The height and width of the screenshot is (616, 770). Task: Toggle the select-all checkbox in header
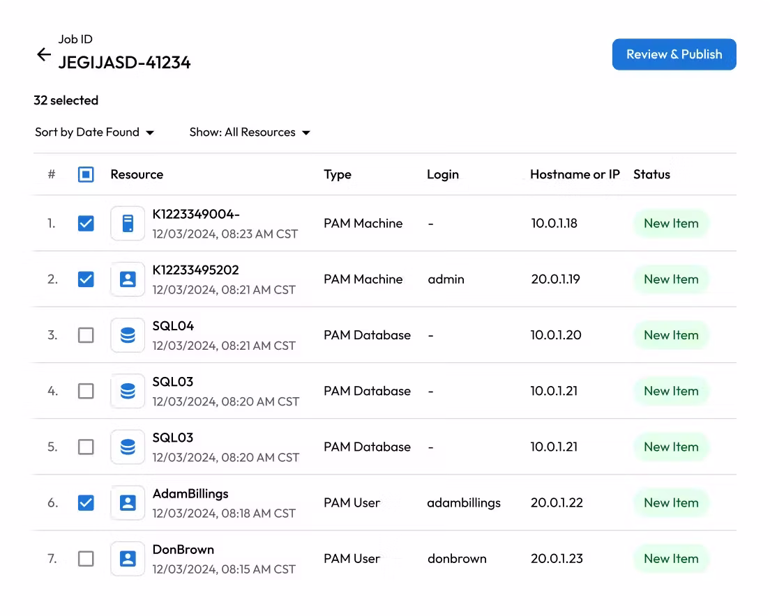coord(86,174)
